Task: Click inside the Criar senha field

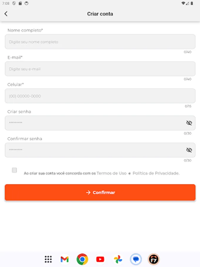Action: click(x=89, y=123)
